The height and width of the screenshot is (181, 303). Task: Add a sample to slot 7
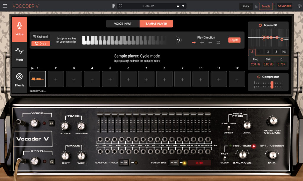pos(146,79)
